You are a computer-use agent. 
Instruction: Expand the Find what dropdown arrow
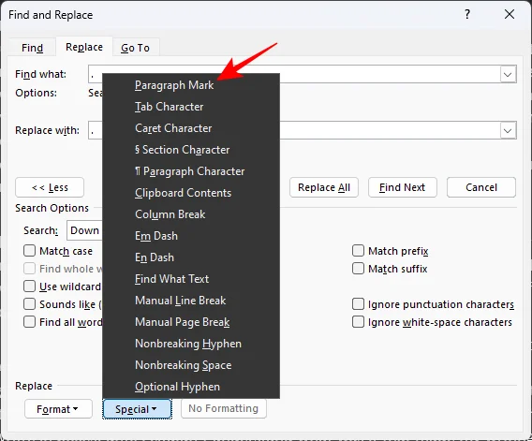pyautogui.click(x=508, y=74)
